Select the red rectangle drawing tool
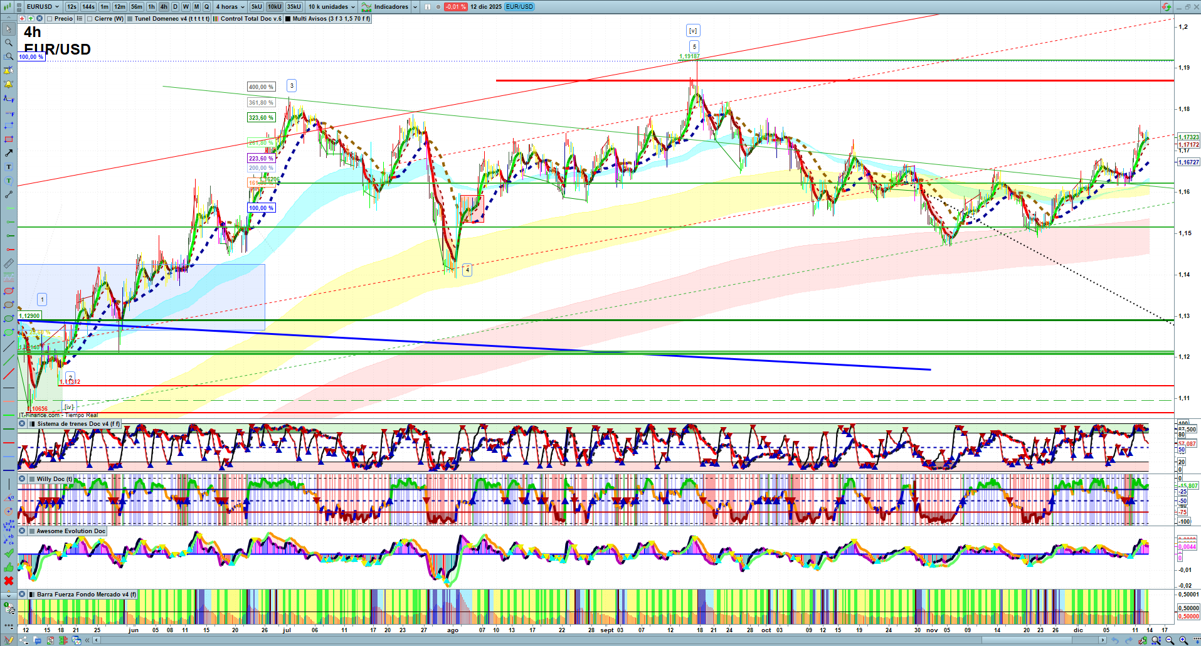The image size is (1201, 646). [9, 139]
